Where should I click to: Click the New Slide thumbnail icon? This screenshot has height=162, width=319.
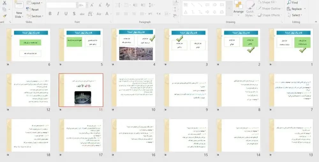tap(19, 4)
